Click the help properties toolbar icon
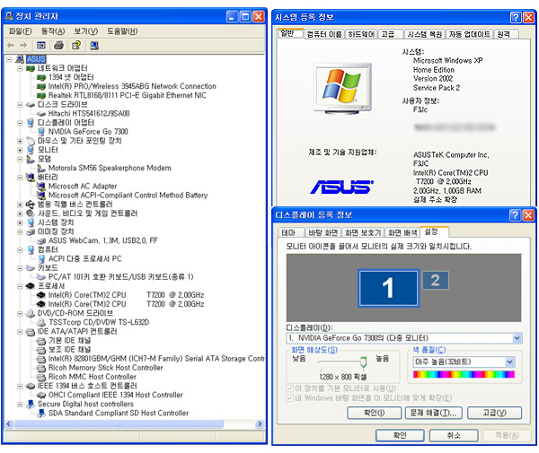This screenshot has height=453, width=539. (x=76, y=45)
